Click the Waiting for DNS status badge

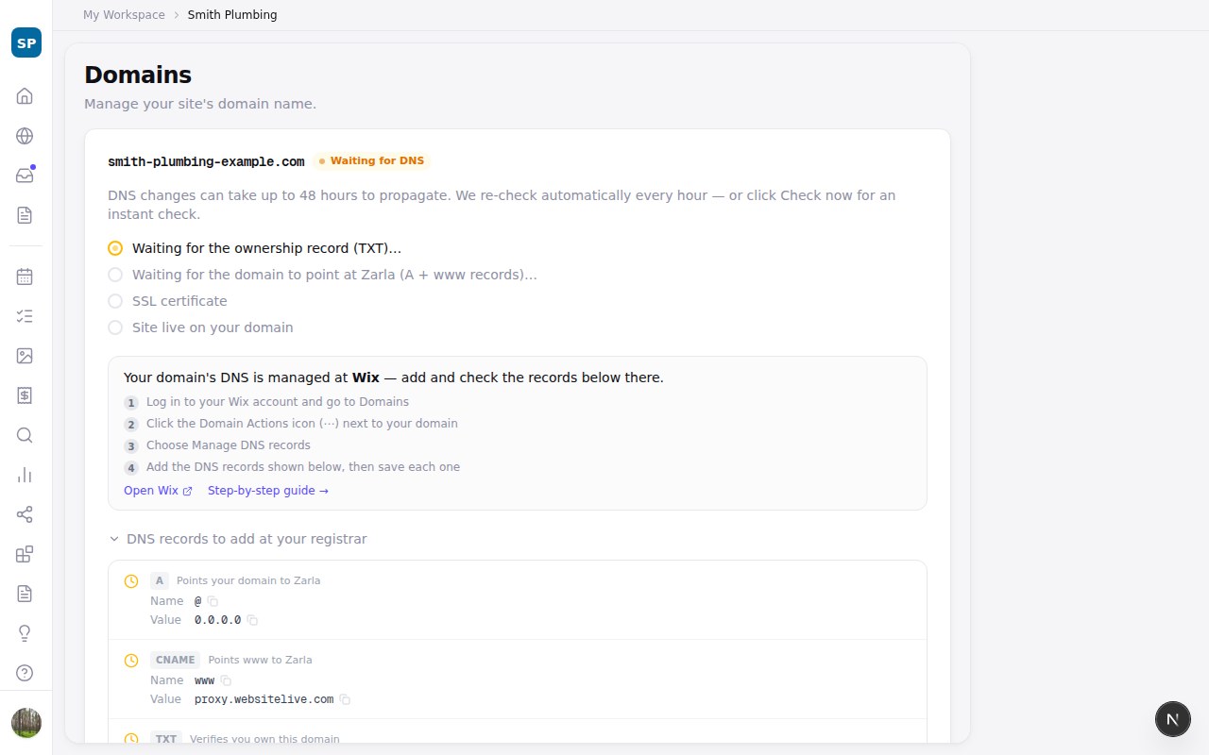(371, 161)
